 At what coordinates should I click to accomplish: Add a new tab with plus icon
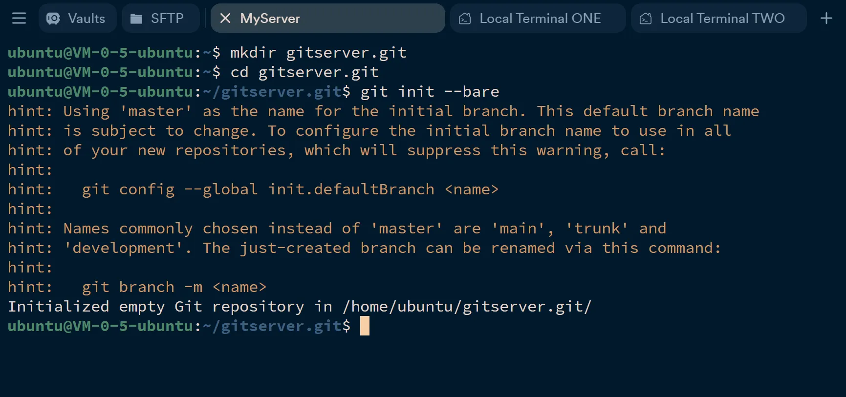pos(826,19)
